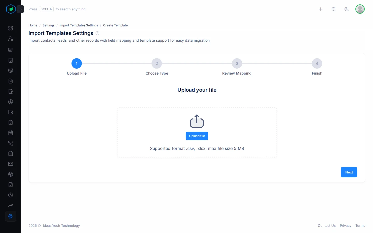Open the document lines icon in sidebar

click(x=11, y=81)
